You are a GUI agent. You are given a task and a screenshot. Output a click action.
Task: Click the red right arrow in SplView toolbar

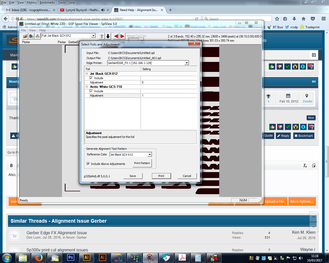122,36
